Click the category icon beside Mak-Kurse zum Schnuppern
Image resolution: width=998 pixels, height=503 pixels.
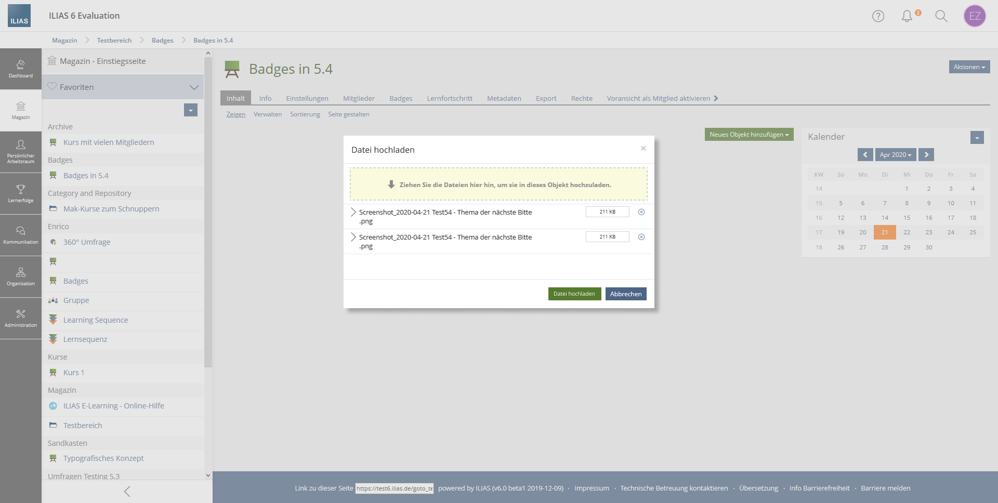click(x=53, y=209)
